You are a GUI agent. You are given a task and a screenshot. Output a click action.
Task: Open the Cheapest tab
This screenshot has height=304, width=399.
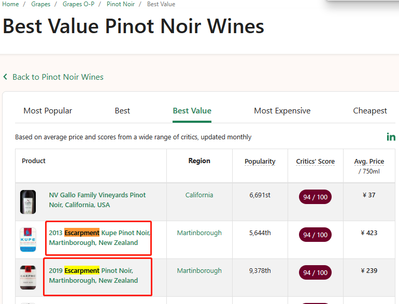click(370, 111)
